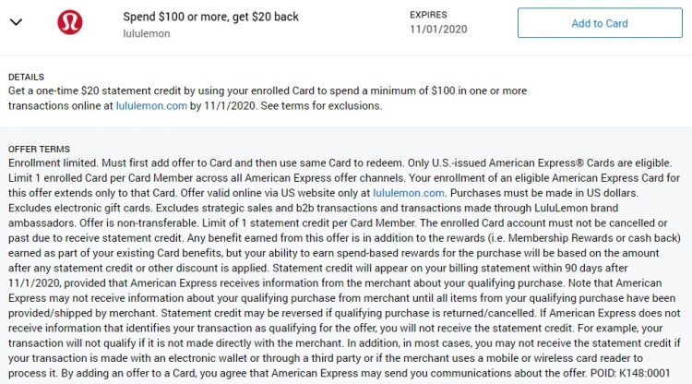
Task: Add the lululemon offer to Card
Action: pyautogui.click(x=600, y=23)
